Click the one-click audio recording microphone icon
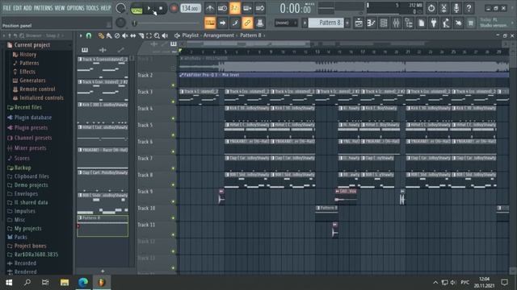Image resolution: width=517 pixels, height=290 pixels. tap(456, 8)
